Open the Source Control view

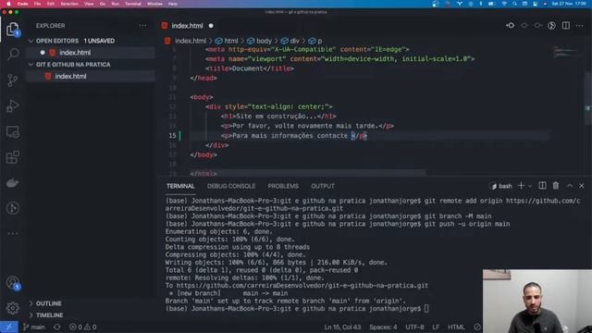tap(12, 80)
